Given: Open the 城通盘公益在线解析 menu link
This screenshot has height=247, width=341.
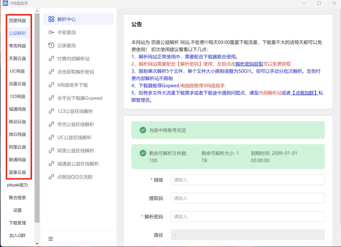Looking at the screenshot, I should [78, 164].
